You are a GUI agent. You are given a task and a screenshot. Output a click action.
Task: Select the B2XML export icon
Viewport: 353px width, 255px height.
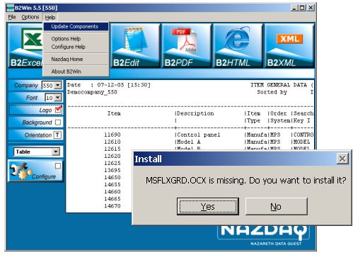pyautogui.click(x=289, y=45)
